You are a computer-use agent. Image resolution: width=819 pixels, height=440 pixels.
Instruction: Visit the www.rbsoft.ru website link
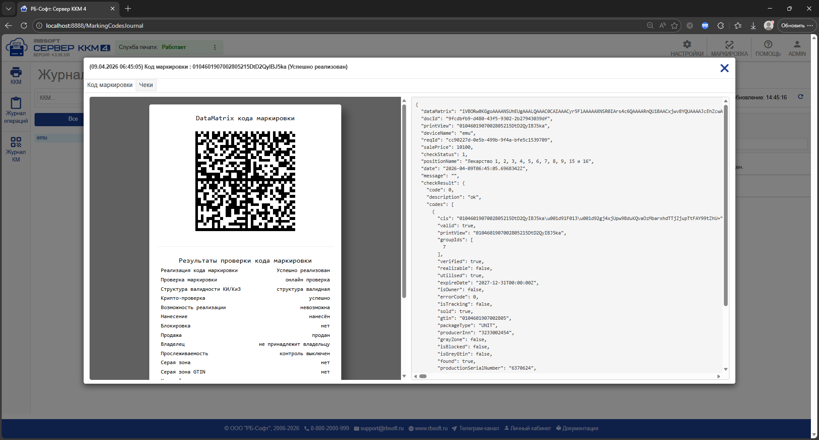pos(428,428)
